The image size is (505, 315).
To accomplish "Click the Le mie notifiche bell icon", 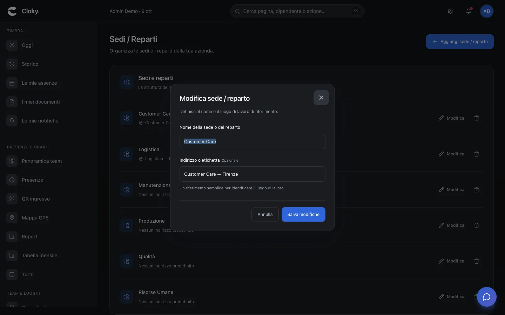I will pos(12,121).
